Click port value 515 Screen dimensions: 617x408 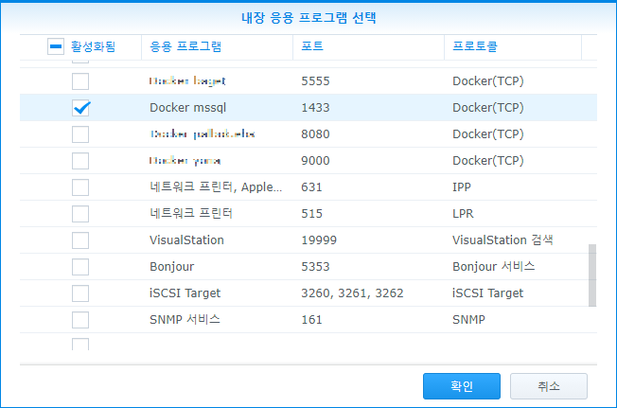pyautogui.click(x=311, y=214)
